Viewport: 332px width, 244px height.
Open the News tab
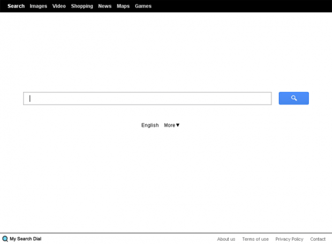click(105, 6)
